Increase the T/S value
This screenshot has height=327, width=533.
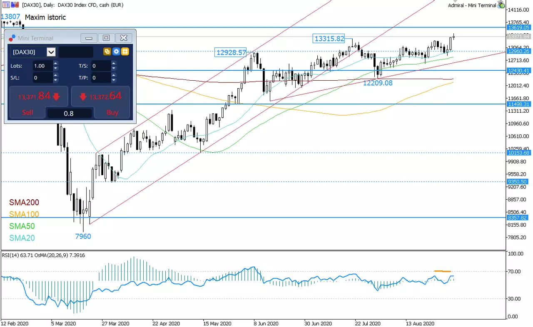114,63
